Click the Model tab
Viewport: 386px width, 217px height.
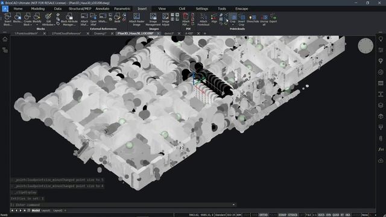(36, 210)
